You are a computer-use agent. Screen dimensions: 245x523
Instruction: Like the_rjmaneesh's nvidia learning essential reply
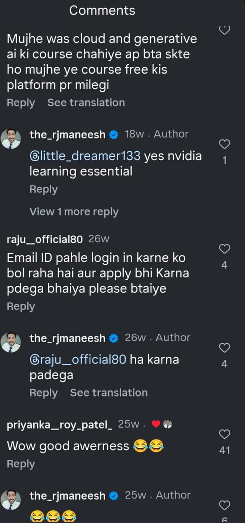225,144
